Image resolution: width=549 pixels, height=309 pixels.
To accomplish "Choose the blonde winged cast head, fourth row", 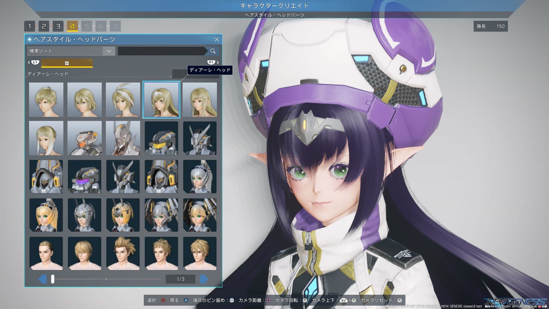I will point(200,215).
